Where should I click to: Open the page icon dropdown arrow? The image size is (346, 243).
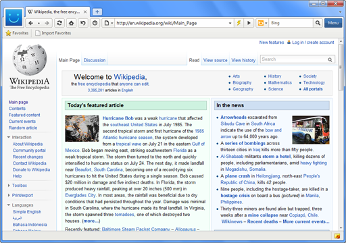(112, 23)
